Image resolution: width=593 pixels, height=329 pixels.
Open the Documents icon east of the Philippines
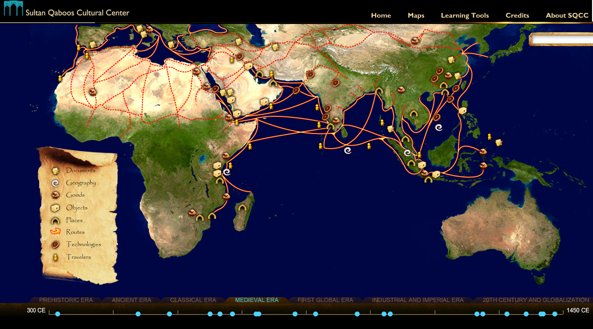pos(498,142)
